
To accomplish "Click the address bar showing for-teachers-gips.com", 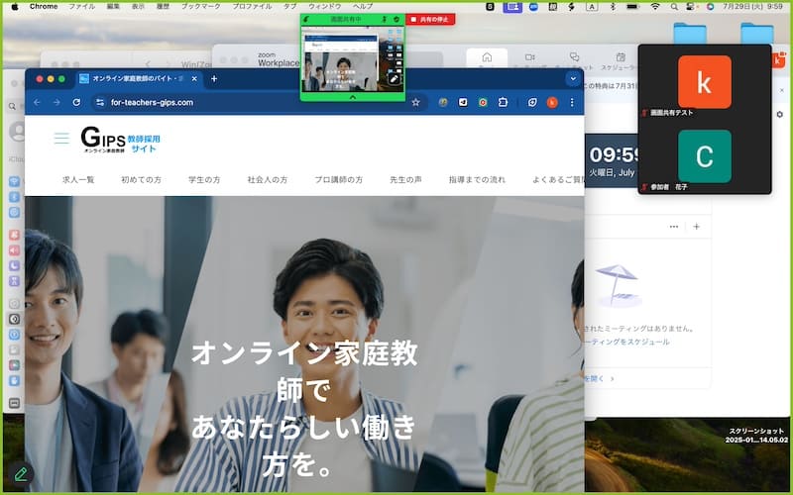I will 248,102.
